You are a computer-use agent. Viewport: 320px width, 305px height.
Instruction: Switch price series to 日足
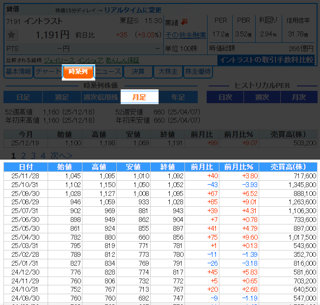click(x=23, y=97)
